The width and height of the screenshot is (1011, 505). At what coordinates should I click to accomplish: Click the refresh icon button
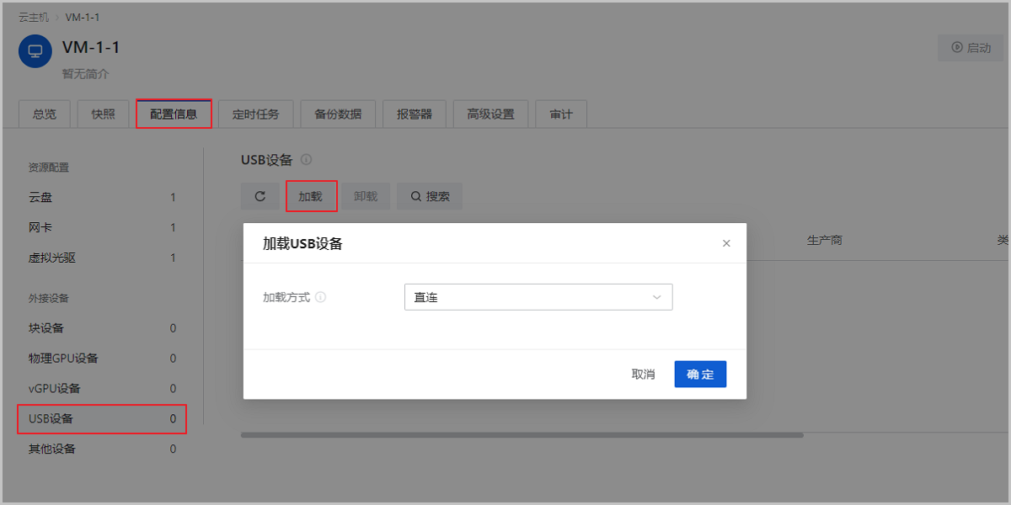click(260, 196)
